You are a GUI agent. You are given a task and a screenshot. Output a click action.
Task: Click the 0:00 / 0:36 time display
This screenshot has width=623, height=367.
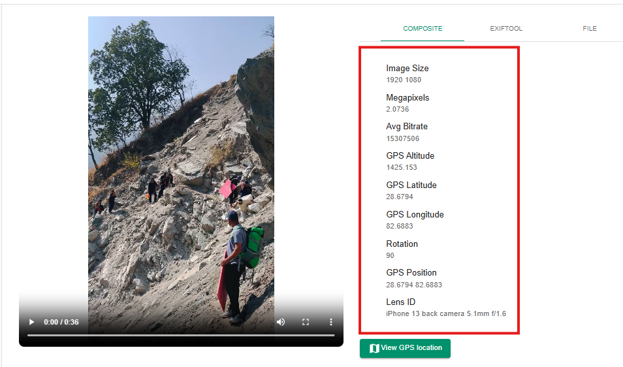(61, 322)
